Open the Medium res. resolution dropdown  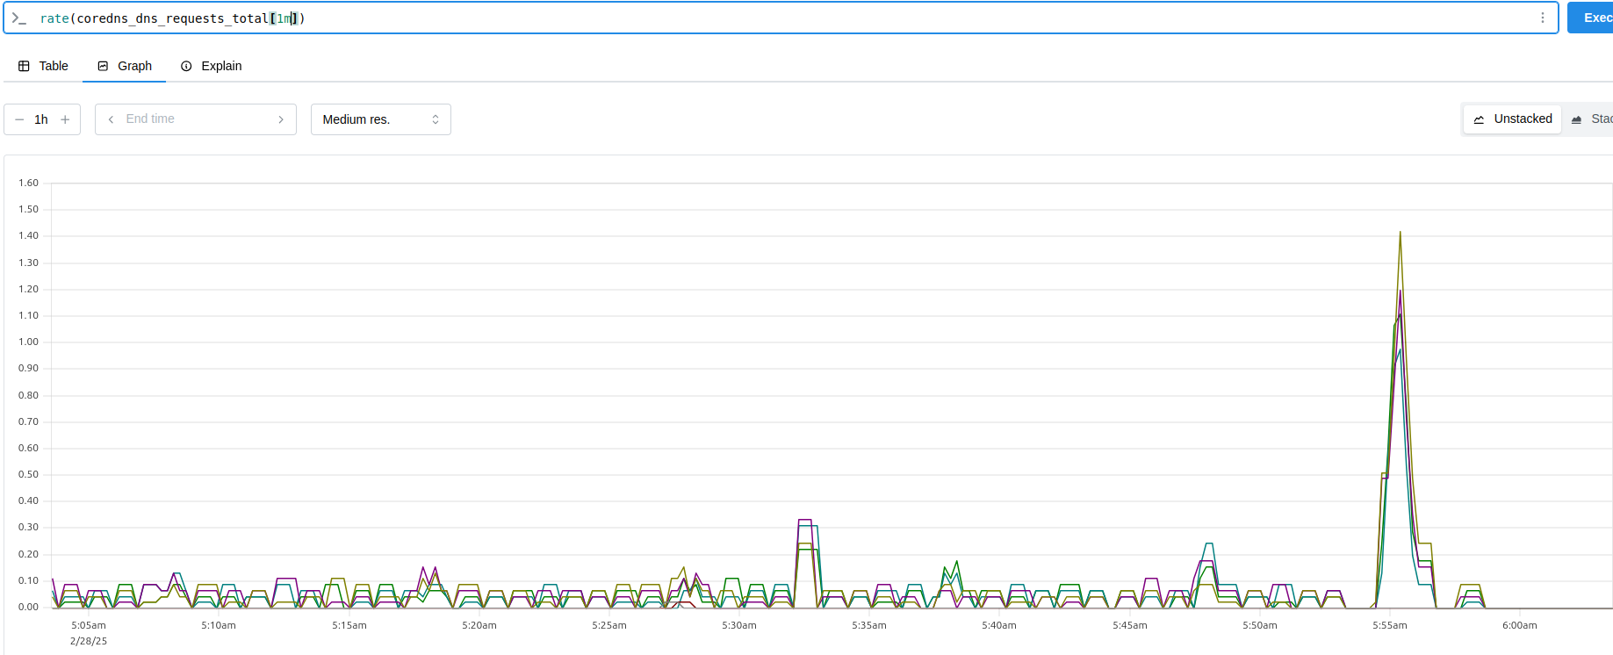point(381,119)
